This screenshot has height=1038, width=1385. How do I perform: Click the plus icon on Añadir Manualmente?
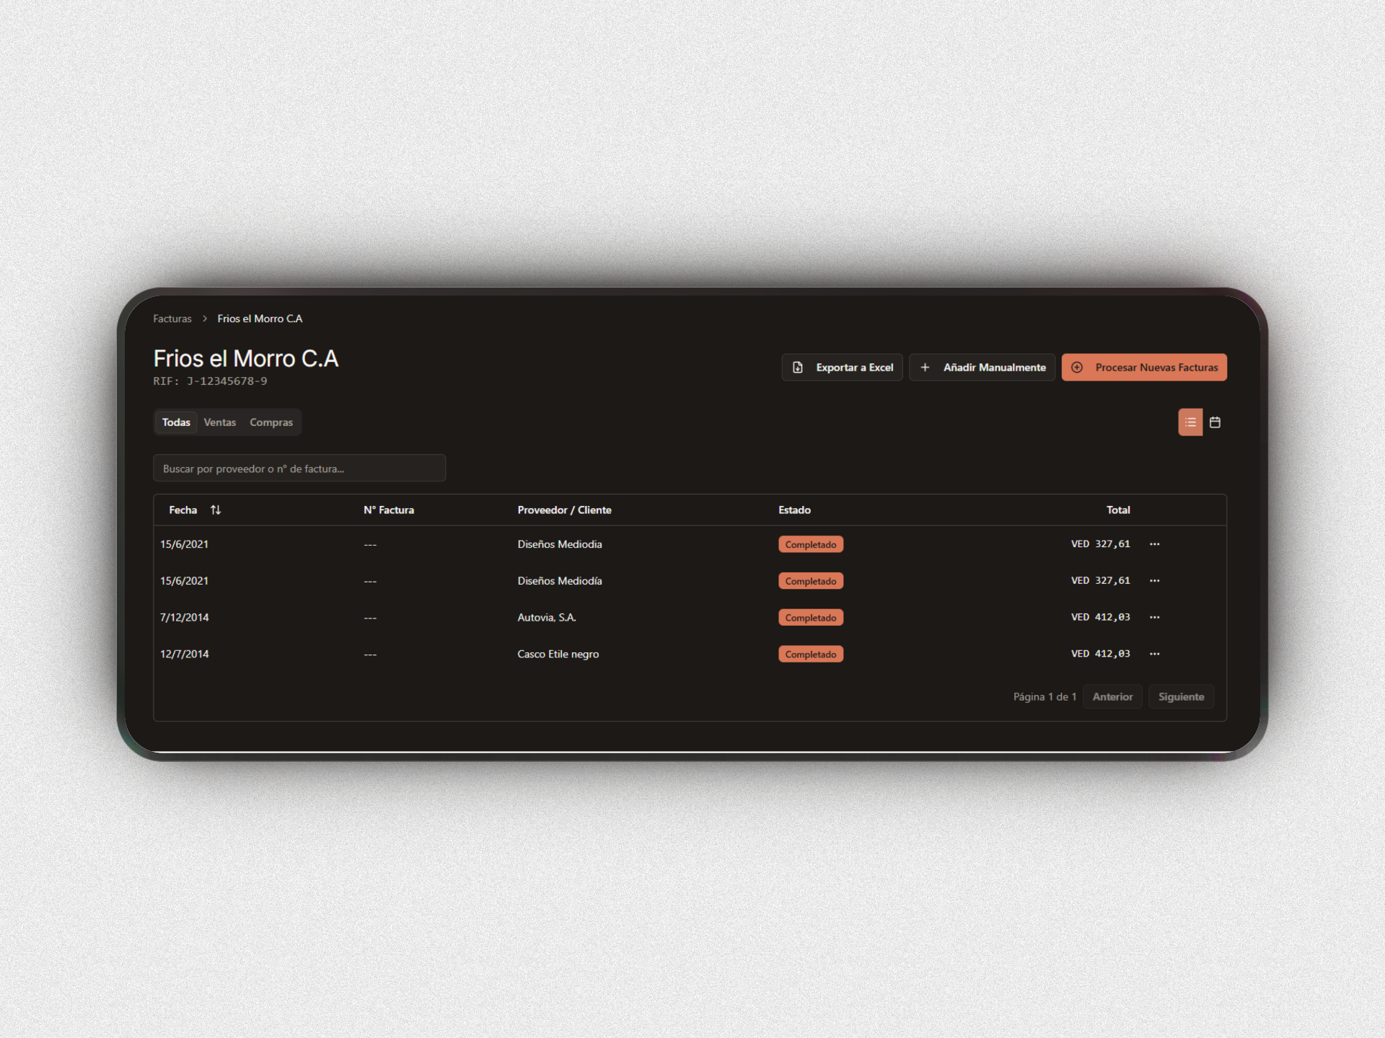pyautogui.click(x=925, y=368)
